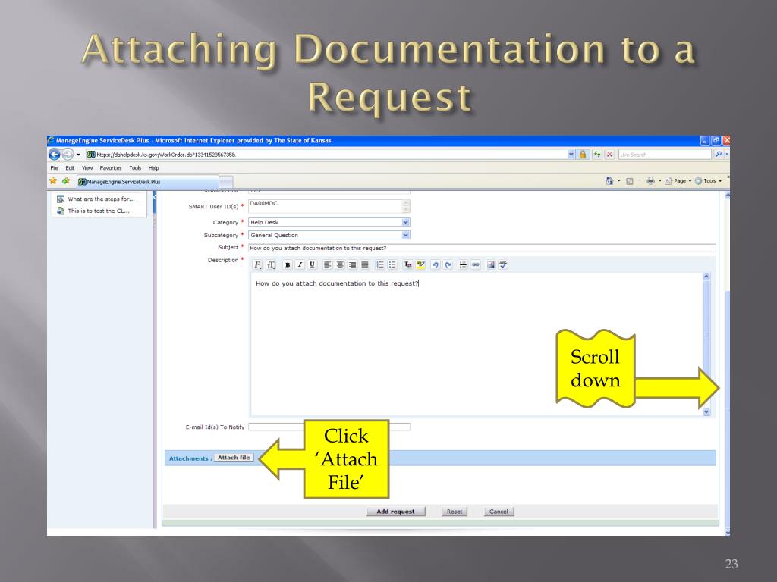Click the Cancel button
The image size is (777, 582).
pyautogui.click(x=499, y=512)
